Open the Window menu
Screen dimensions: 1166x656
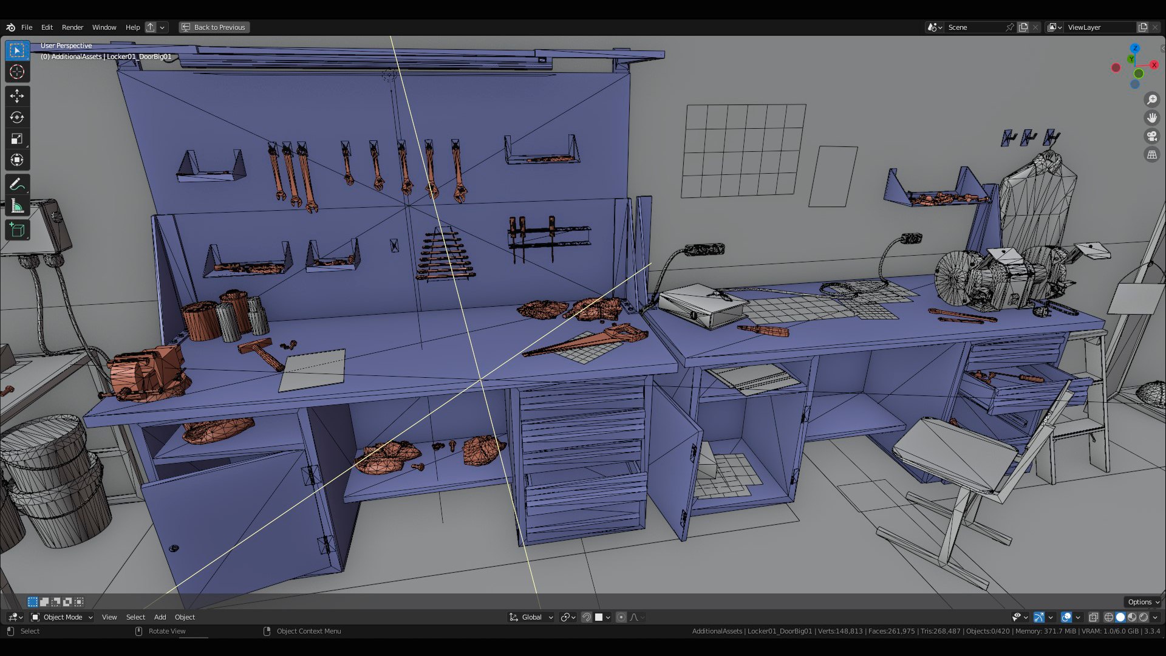click(104, 27)
